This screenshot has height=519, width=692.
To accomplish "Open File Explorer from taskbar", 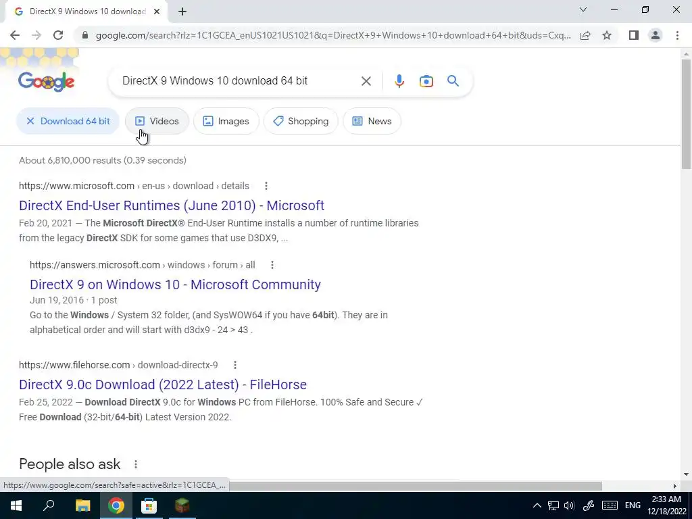I will (82, 505).
